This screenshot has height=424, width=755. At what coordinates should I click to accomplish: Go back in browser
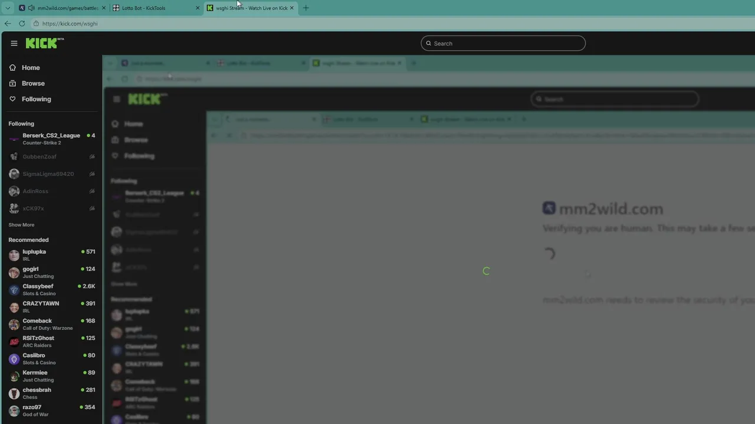(x=8, y=24)
